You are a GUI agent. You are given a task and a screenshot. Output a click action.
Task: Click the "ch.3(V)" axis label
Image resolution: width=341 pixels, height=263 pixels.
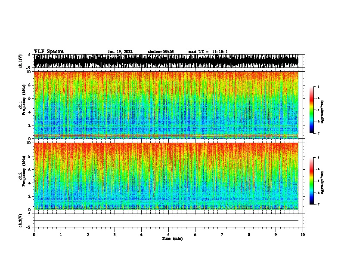pyautogui.click(x=21, y=220)
